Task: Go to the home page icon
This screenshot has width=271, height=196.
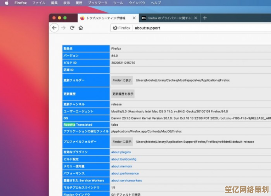Action: coord(81,28)
